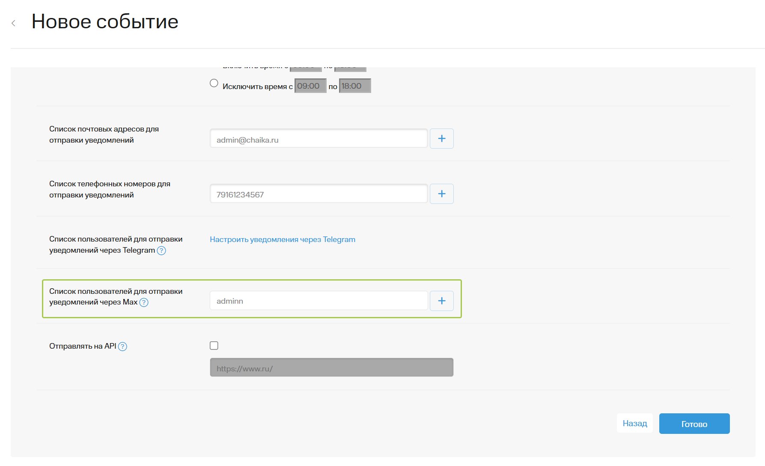Click the exclusion start time 09:00 field
The image size is (765, 466).
(310, 86)
